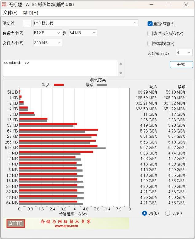Click the 测试结果 chart title

(98, 80)
